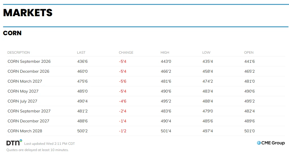Viewport: 289px width, 159px height.
Task: Open the CME Group logo link
Action: [271, 143]
